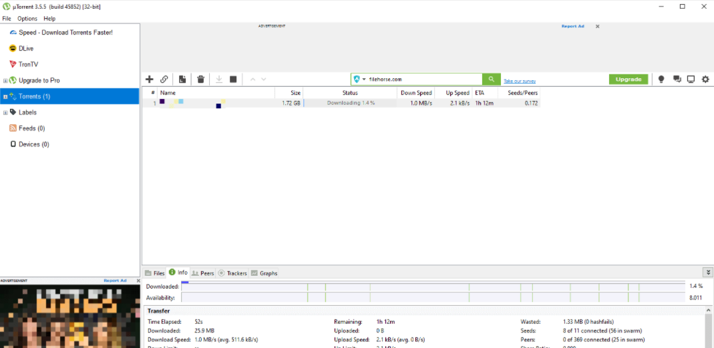Click the Transfer section heading

[x=159, y=311]
